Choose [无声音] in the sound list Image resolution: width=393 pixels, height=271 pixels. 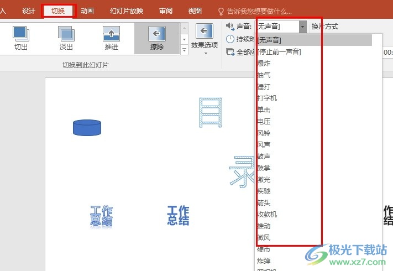click(313, 40)
